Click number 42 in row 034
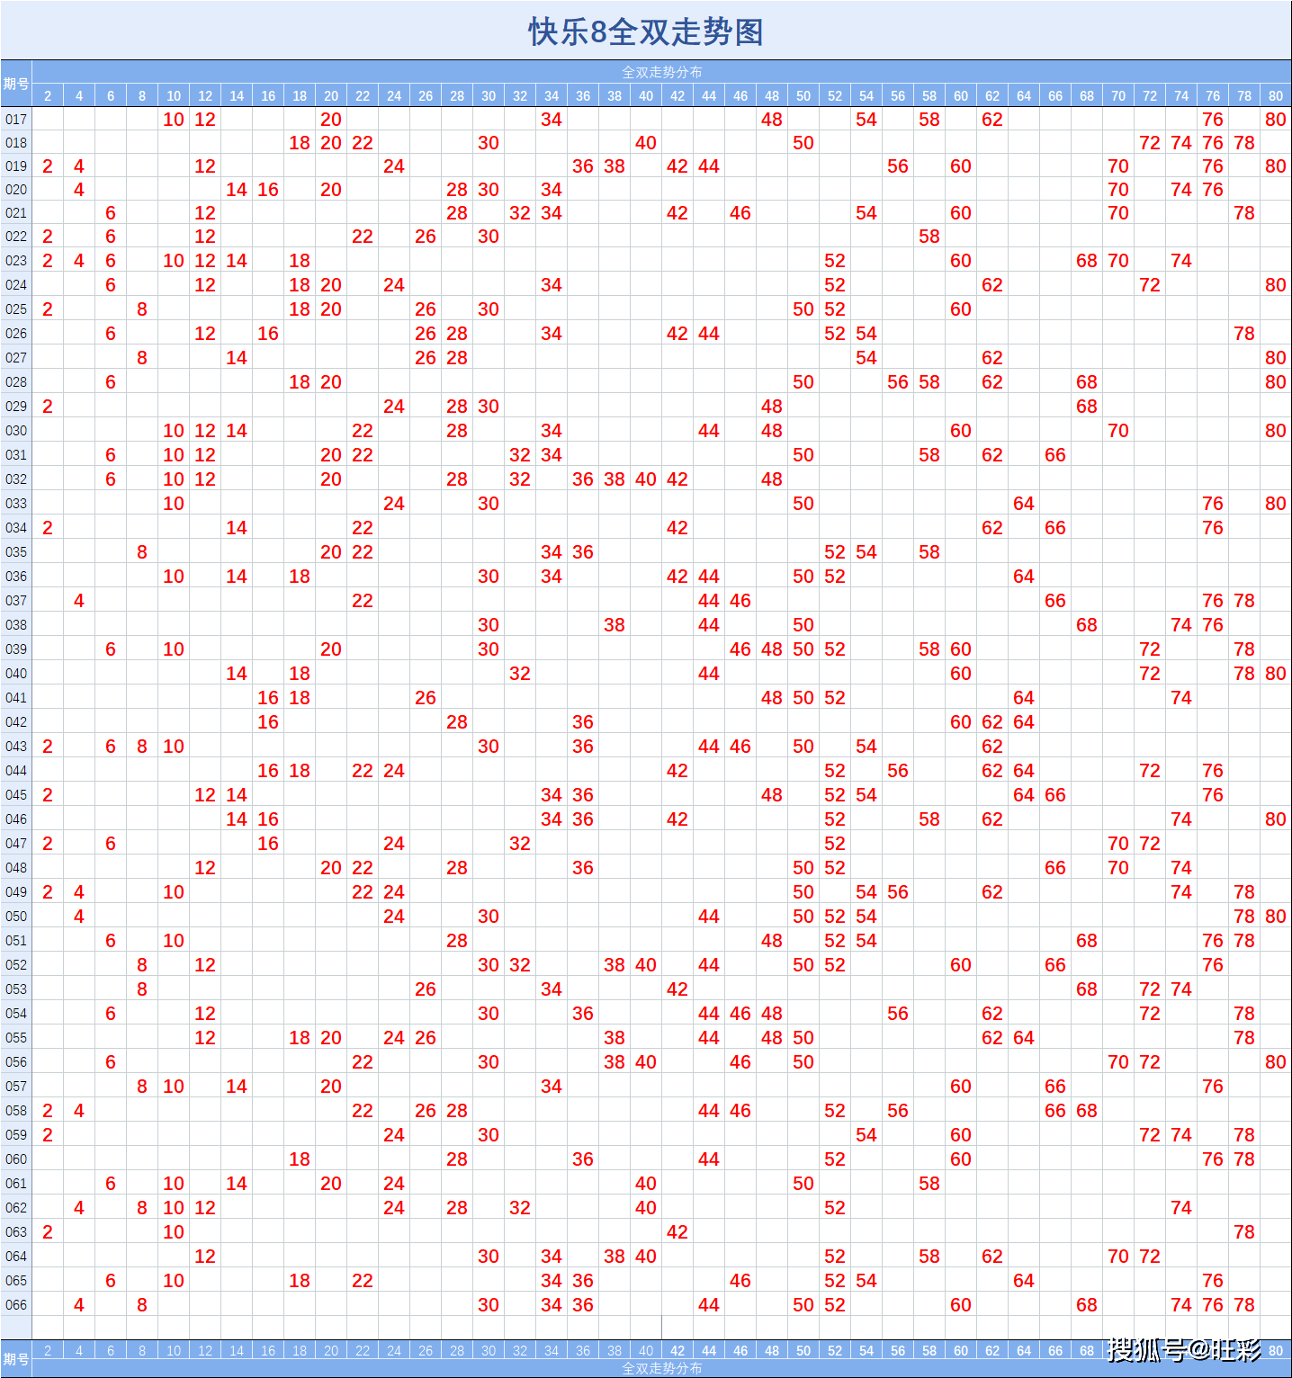The width and height of the screenshot is (1292, 1378). 677,528
